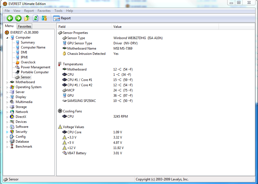Open the Tools menu
The image size is (258, 184).
[58, 11]
